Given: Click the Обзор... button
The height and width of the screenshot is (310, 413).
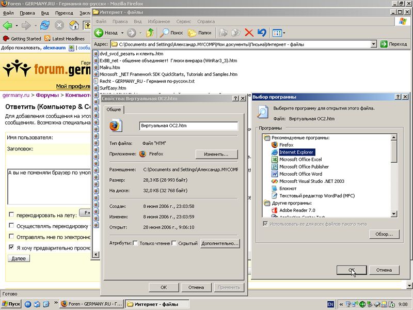Looking at the screenshot, I should click(x=384, y=234).
